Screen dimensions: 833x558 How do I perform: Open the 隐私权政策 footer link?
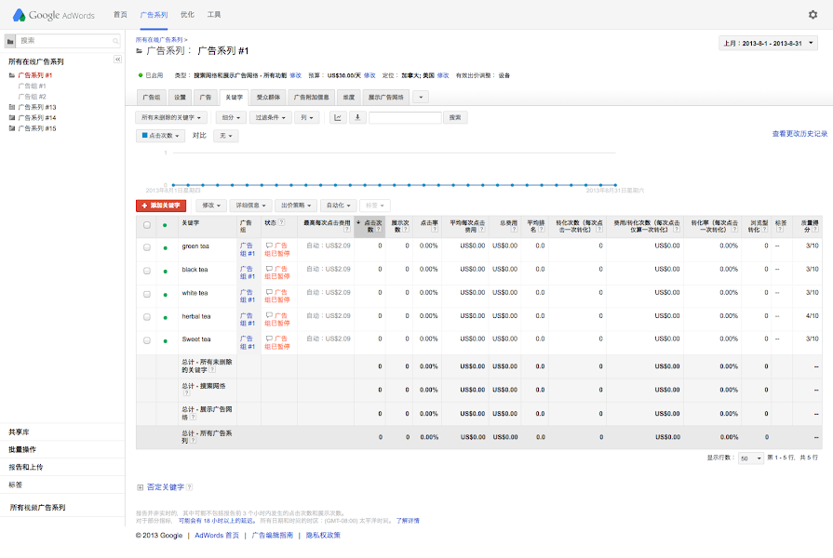[323, 535]
